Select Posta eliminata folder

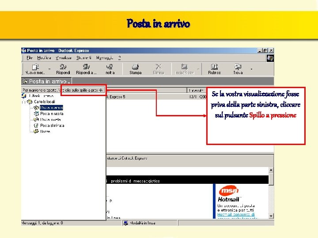point(52,126)
